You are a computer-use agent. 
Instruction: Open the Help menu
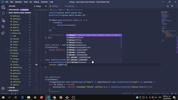tap(51, 2)
